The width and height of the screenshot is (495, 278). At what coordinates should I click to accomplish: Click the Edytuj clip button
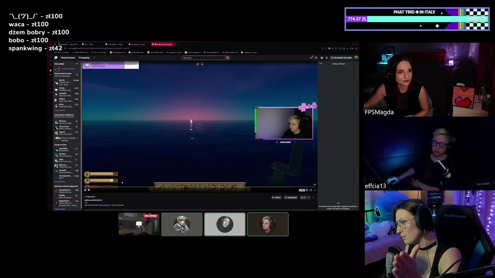(x=276, y=197)
